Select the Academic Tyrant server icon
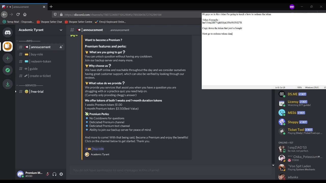Viewport: 326px width, 183px height. click(x=8, y=46)
